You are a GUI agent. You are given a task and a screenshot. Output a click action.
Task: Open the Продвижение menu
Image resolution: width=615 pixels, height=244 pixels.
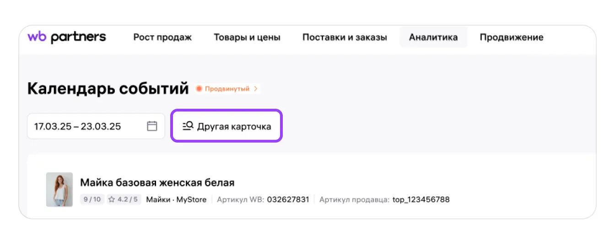511,37
